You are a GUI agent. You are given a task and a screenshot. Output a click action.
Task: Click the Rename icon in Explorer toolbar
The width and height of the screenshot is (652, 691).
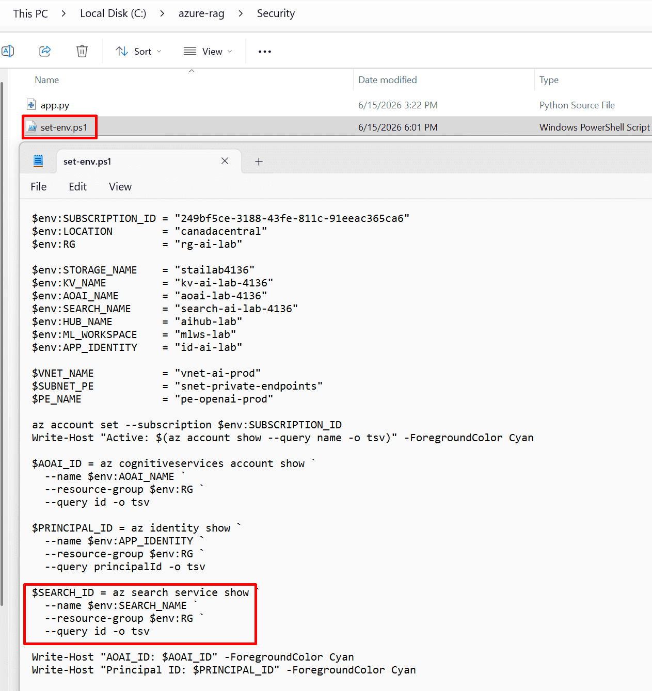click(8, 51)
